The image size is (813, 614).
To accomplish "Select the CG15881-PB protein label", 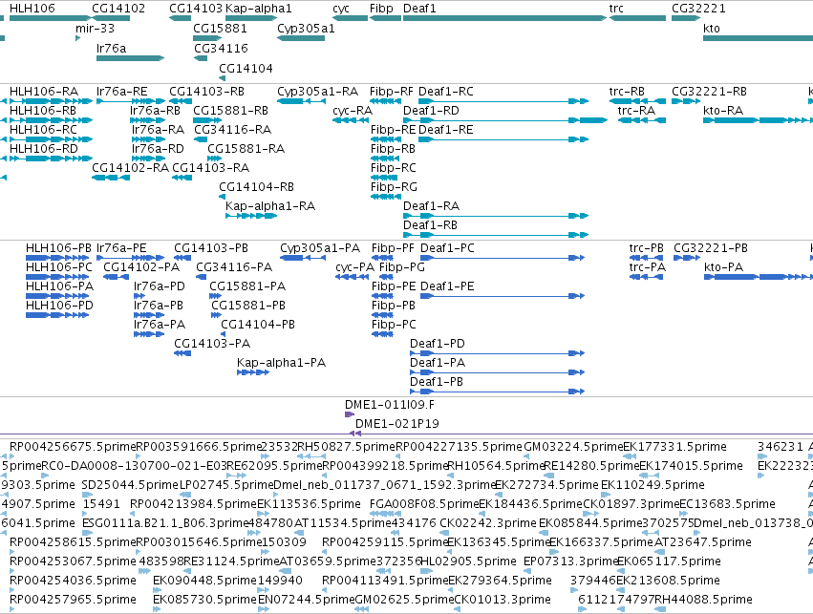I will click(x=248, y=306).
